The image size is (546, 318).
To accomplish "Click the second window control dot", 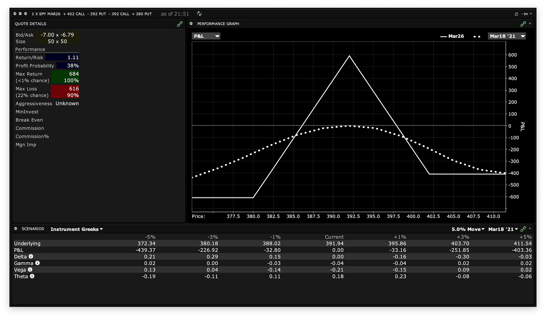I will (x=20, y=14).
